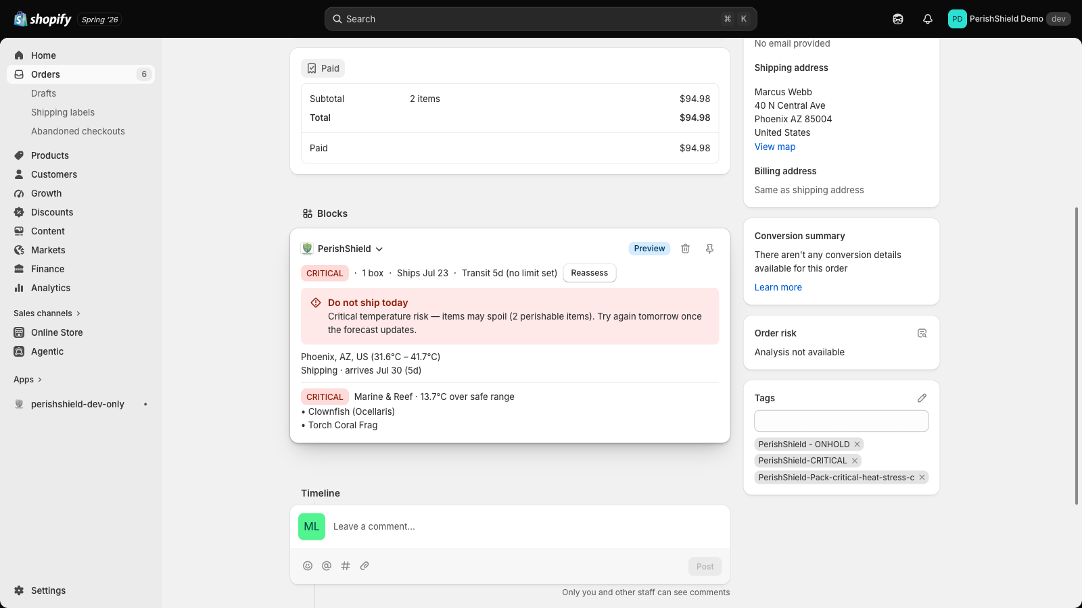The width and height of the screenshot is (1082, 608).
Task: Click the Growth icon in sidebar
Action: click(19, 193)
